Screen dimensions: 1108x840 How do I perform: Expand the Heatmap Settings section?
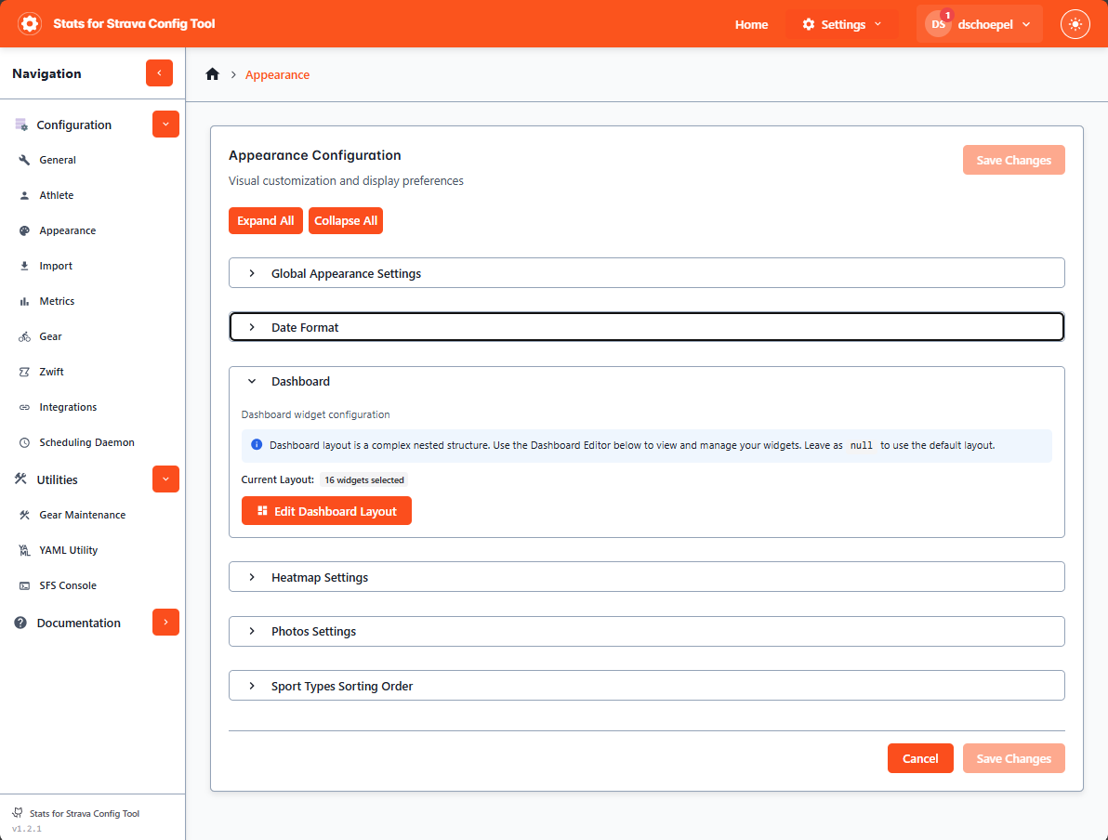[x=647, y=576]
